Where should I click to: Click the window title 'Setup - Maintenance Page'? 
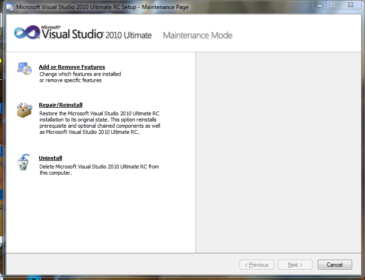coord(155,7)
